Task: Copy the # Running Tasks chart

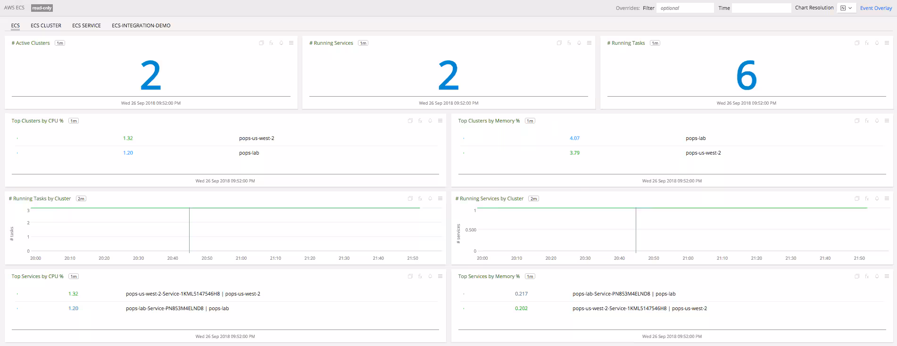Action: [857, 43]
